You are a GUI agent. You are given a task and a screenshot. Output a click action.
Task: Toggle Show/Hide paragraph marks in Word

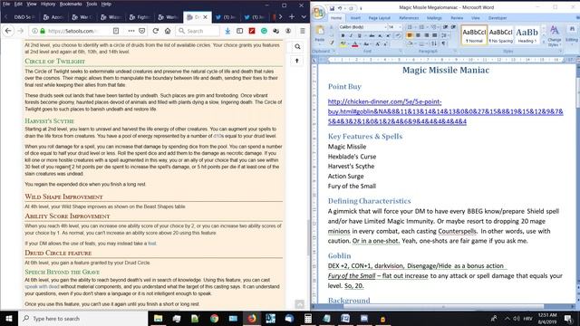[x=444, y=44]
